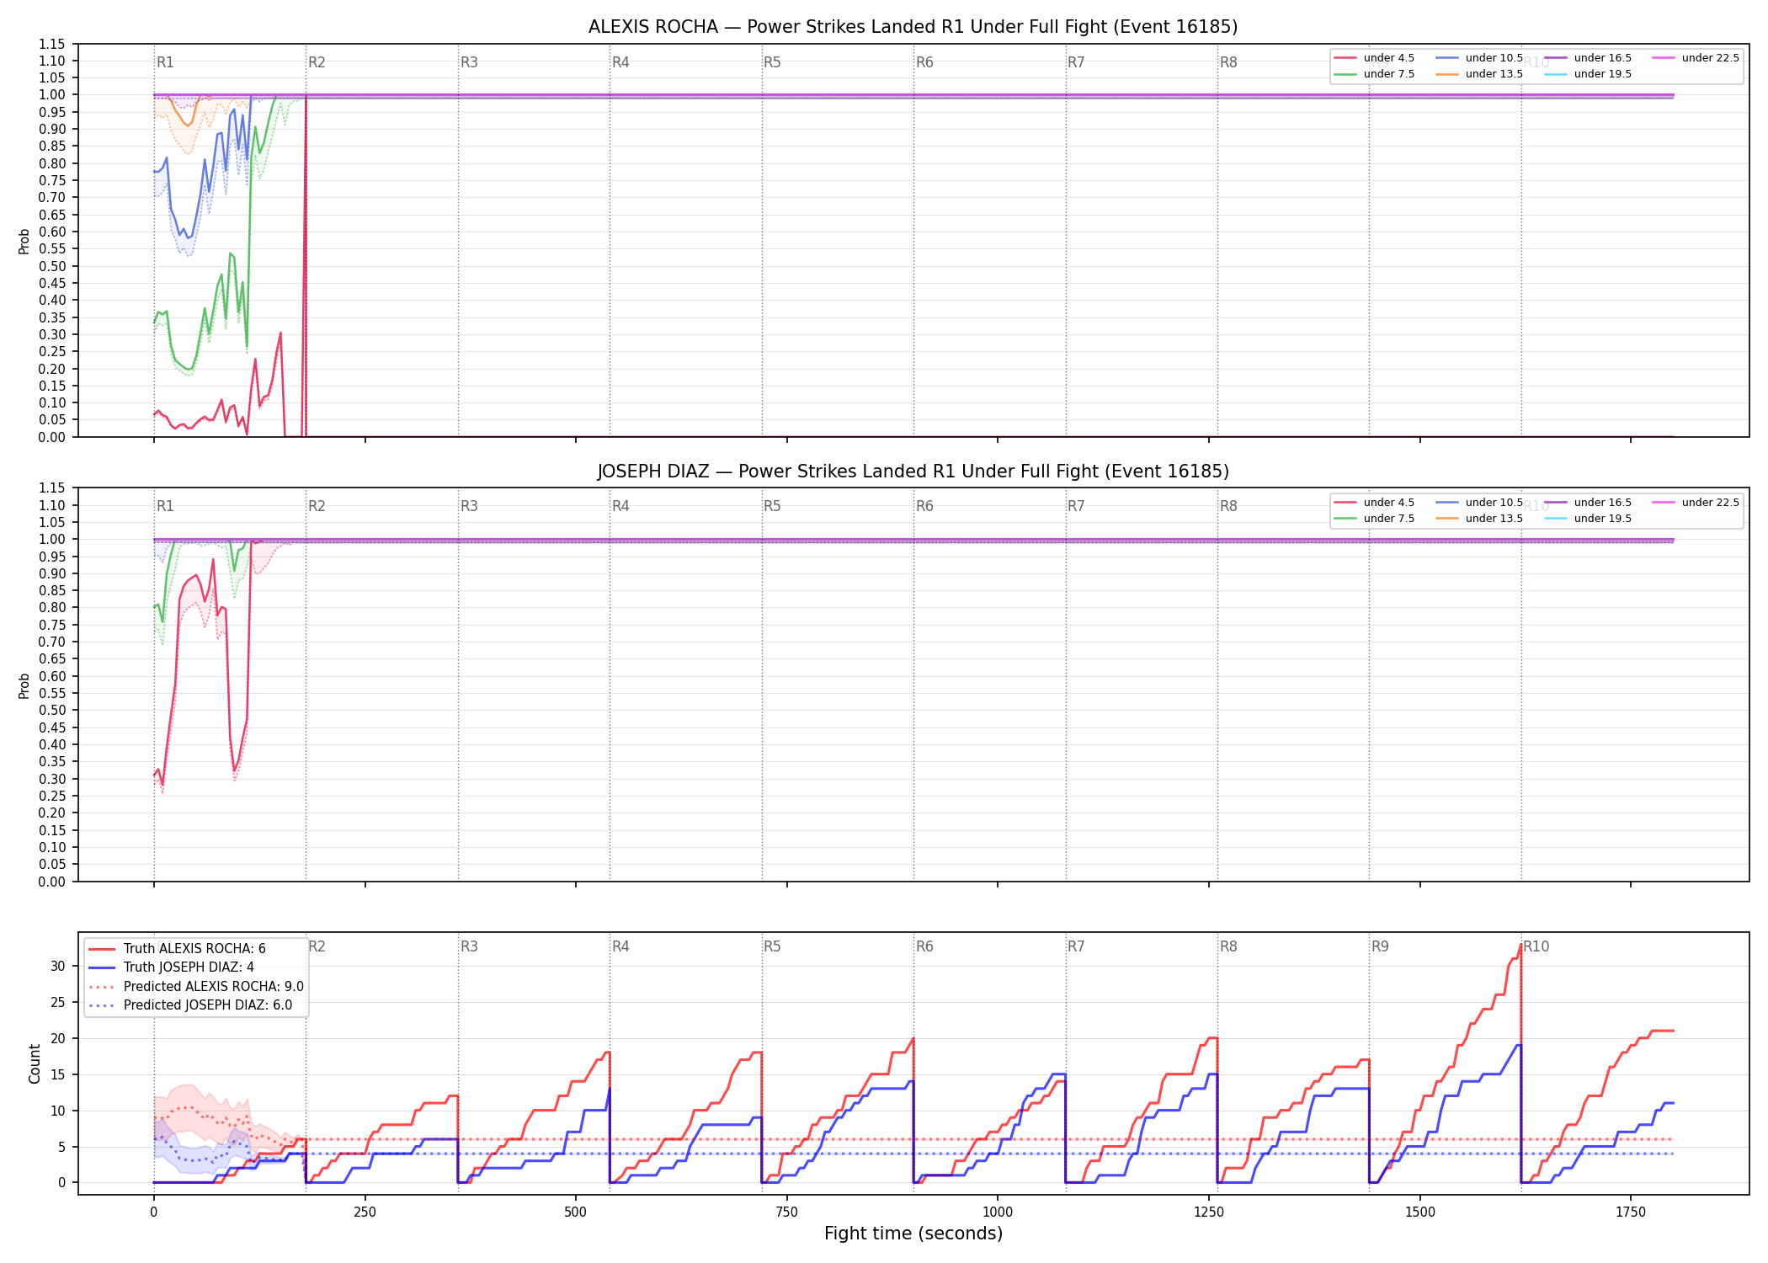Click the R9 round marker in bottom chart
This screenshot has width=1768, height=1263.
tap(1380, 946)
